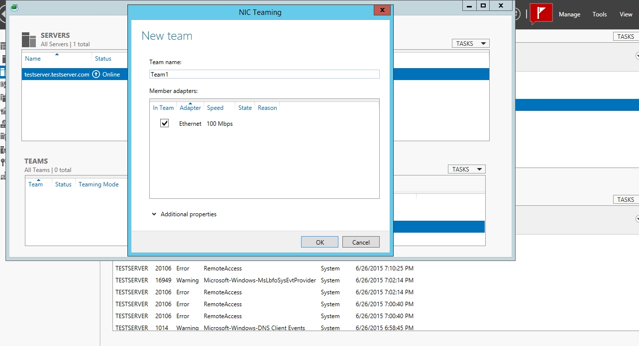Click the red notifications flag icon
This screenshot has width=639, height=346.
pyautogui.click(x=541, y=13)
